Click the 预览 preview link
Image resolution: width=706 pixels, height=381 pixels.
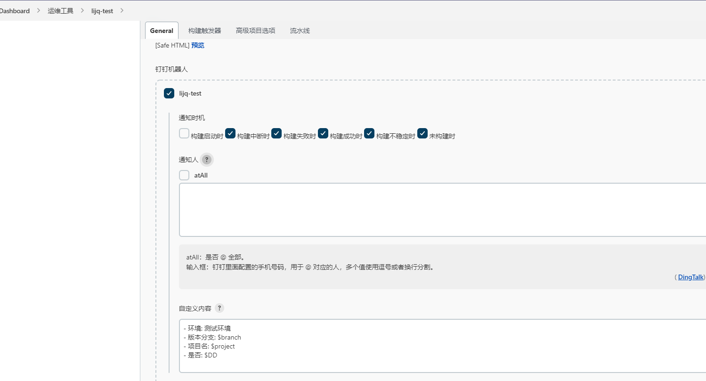tap(198, 45)
